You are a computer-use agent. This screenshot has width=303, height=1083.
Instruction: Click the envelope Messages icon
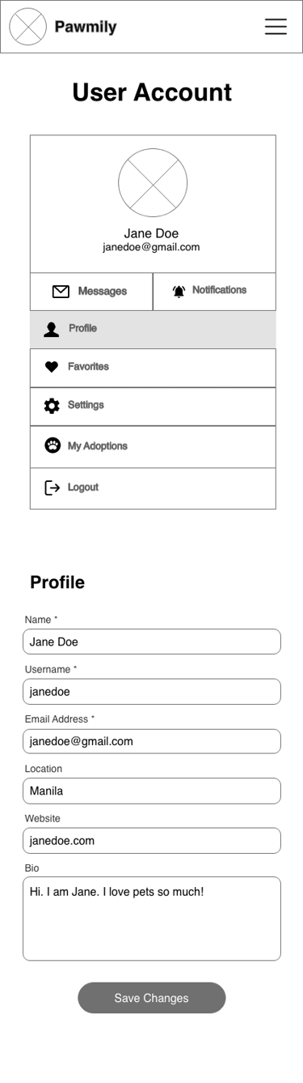61,292
